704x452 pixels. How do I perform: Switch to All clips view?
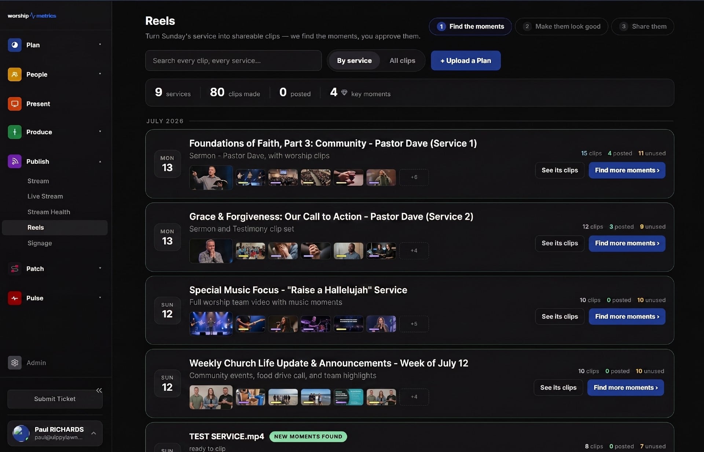point(402,60)
